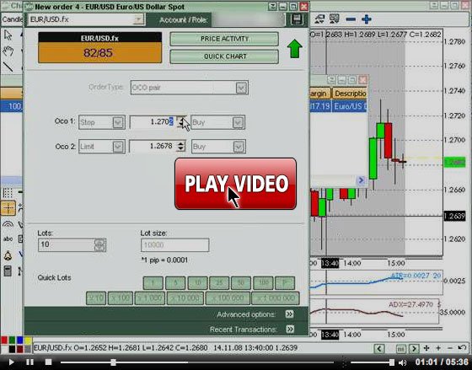Open the EUR/USD.fx symbol dropdown

(x=138, y=20)
